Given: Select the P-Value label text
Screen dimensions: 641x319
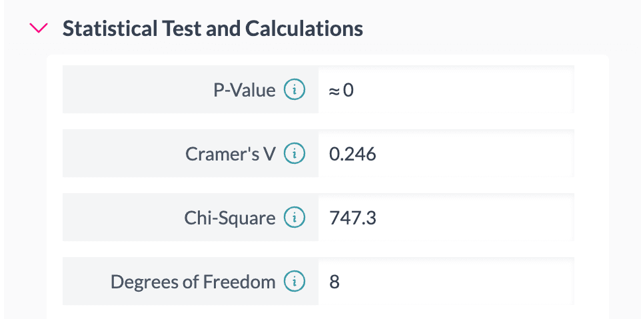Looking at the screenshot, I should pyautogui.click(x=244, y=90).
